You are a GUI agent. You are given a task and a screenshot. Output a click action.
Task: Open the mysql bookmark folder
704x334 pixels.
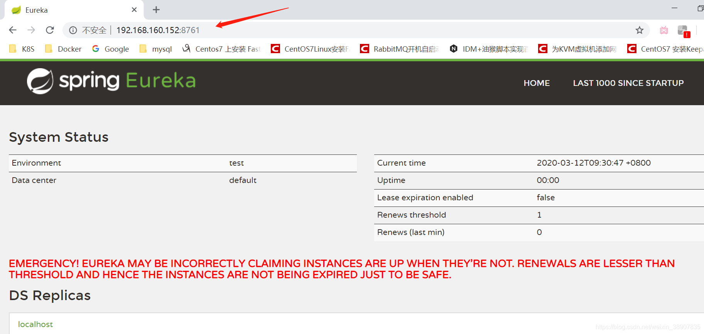[x=156, y=49]
